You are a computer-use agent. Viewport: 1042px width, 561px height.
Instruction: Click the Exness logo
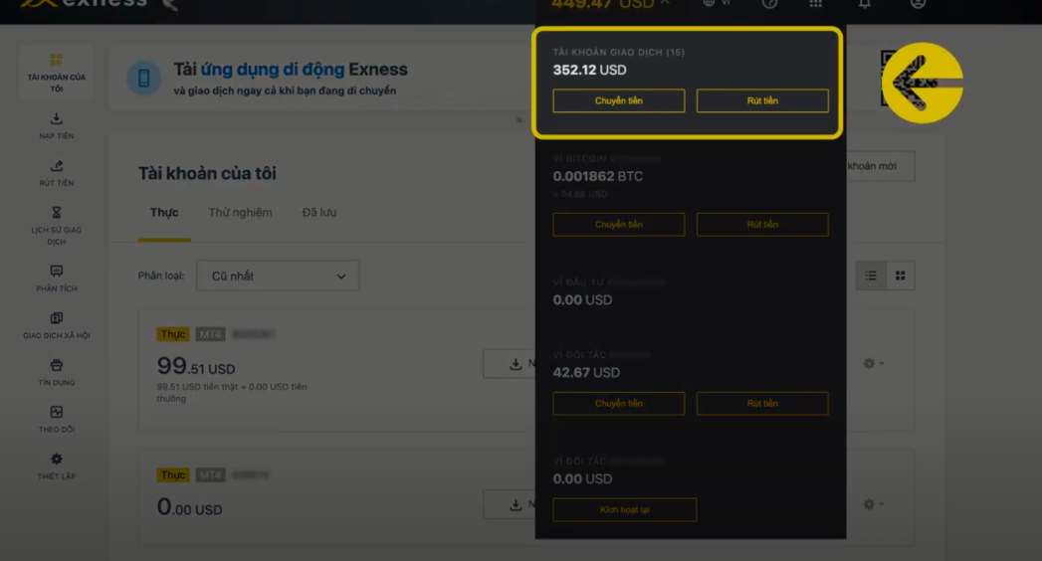pyautogui.click(x=85, y=3)
